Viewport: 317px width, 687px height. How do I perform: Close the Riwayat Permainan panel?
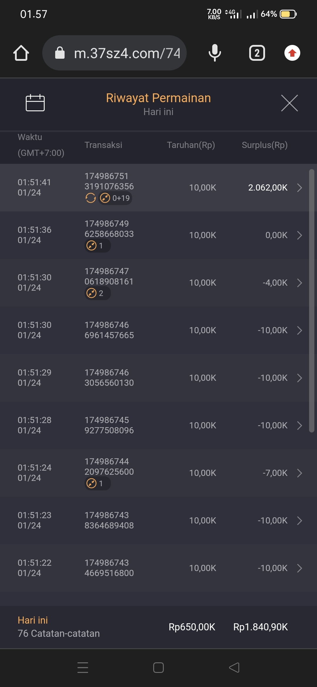click(289, 103)
